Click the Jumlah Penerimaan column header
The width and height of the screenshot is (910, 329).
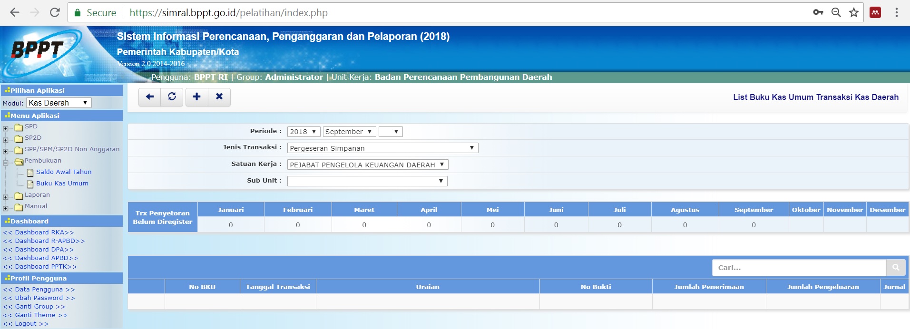tap(709, 287)
